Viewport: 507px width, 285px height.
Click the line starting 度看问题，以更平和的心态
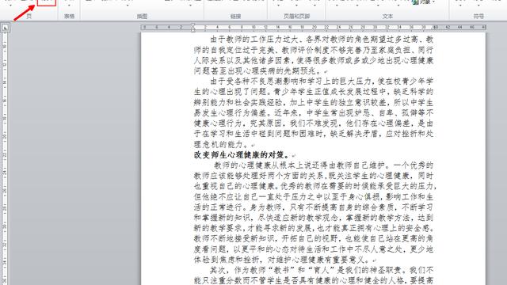[314, 249]
